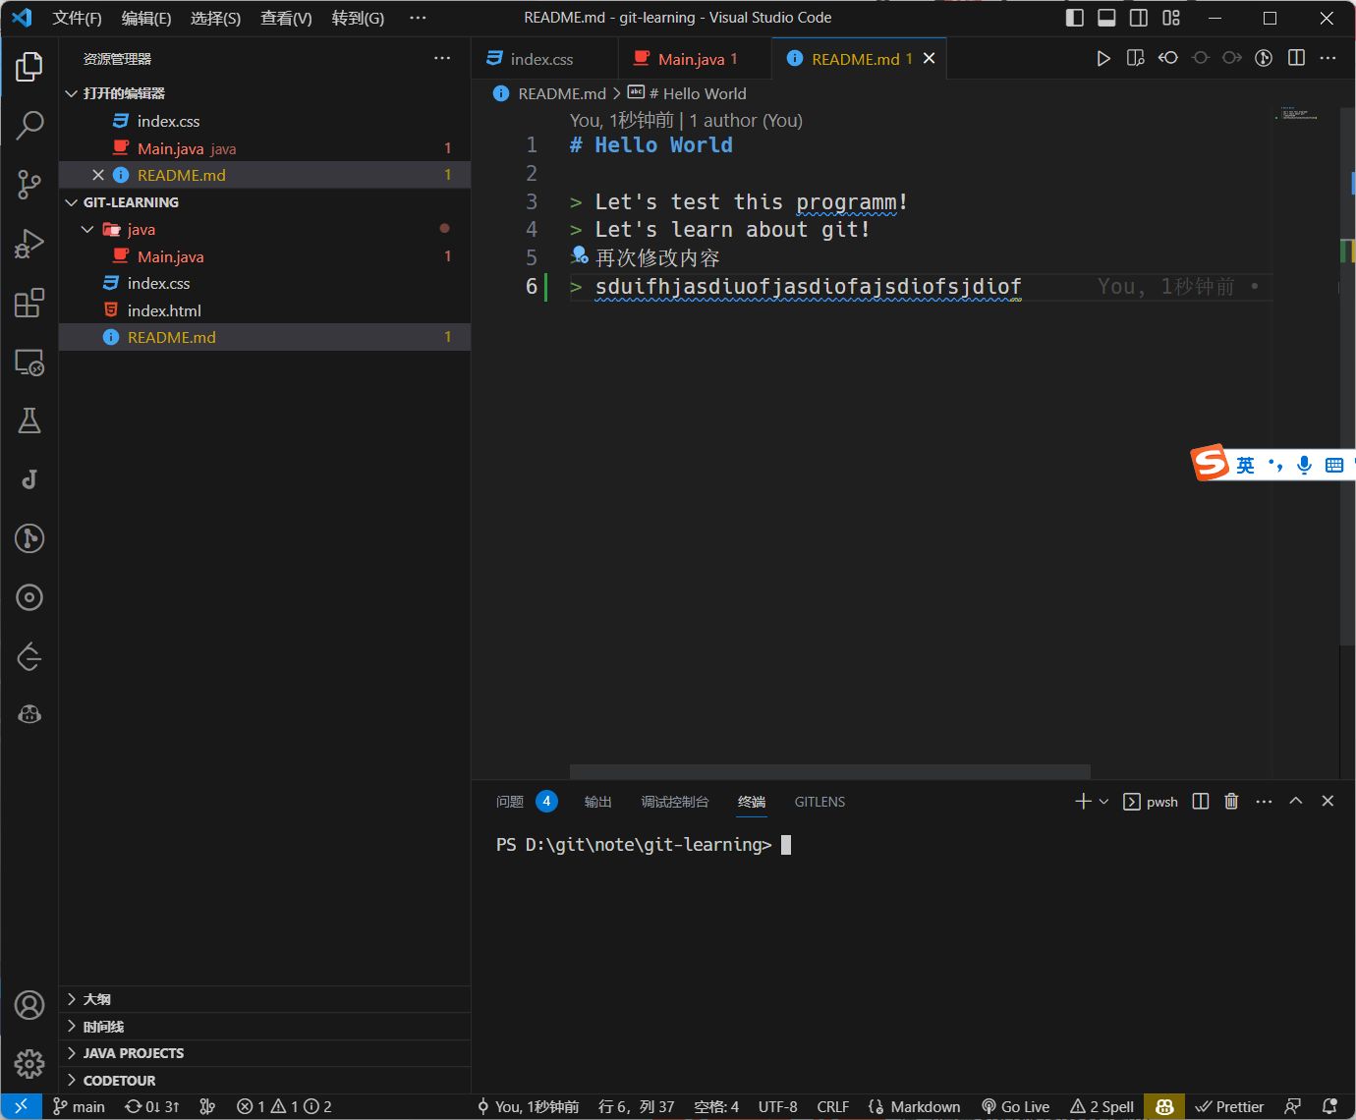Click the editor horizontal scrollbar
1356x1120 pixels.
[x=829, y=771]
